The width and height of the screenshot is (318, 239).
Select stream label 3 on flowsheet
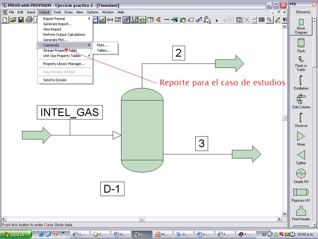coord(202,143)
